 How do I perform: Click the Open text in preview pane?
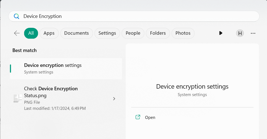[150, 117]
